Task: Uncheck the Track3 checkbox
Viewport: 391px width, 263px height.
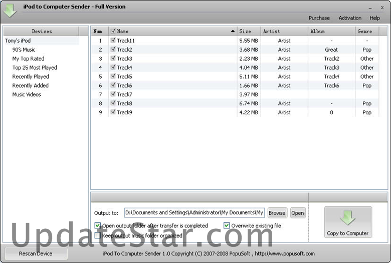Action: pyautogui.click(x=113, y=58)
